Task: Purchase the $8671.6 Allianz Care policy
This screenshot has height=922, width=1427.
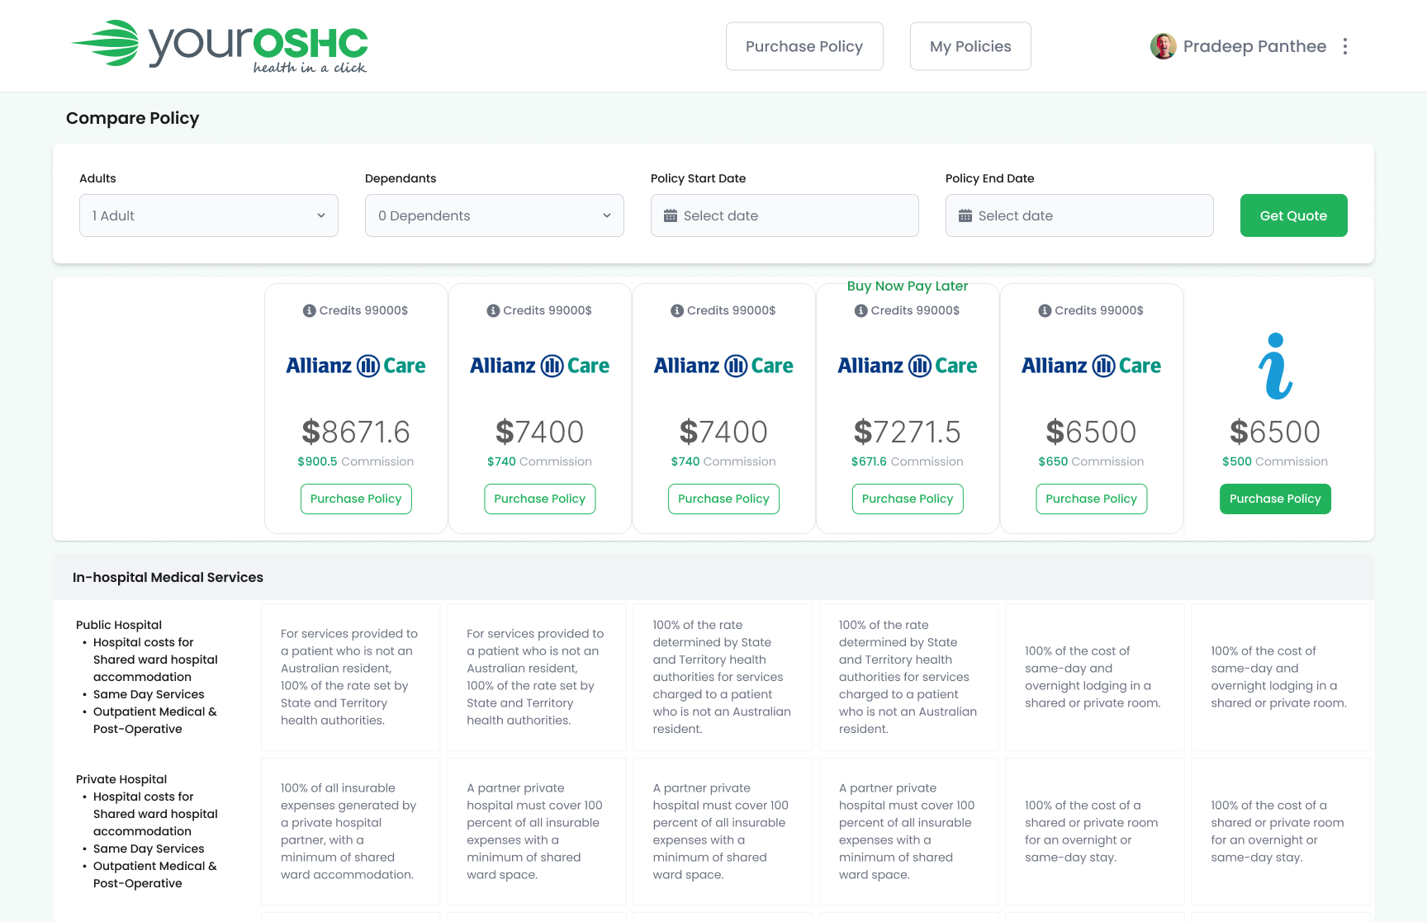Action: point(356,499)
